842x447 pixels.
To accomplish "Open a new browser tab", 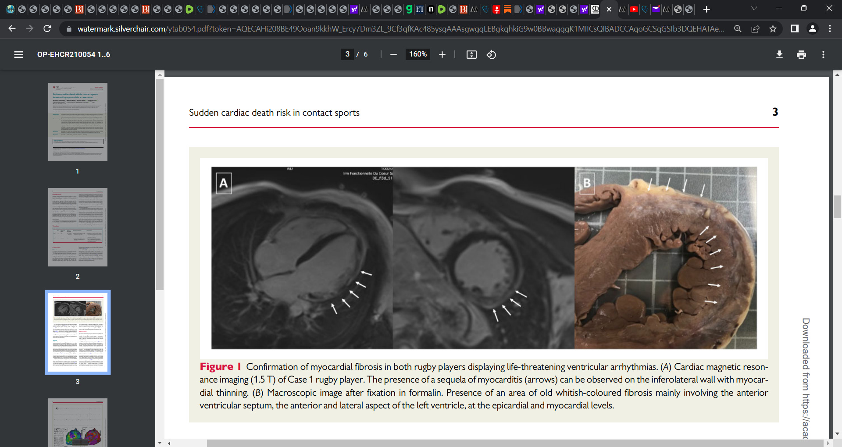I will coord(706,9).
